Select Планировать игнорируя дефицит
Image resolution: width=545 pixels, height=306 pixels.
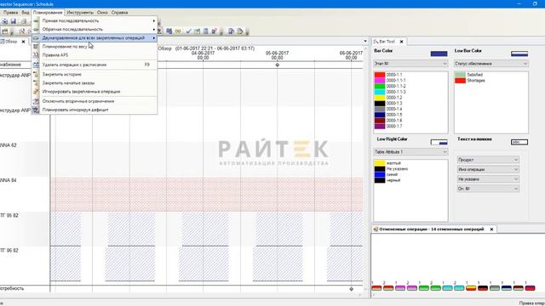95,110
